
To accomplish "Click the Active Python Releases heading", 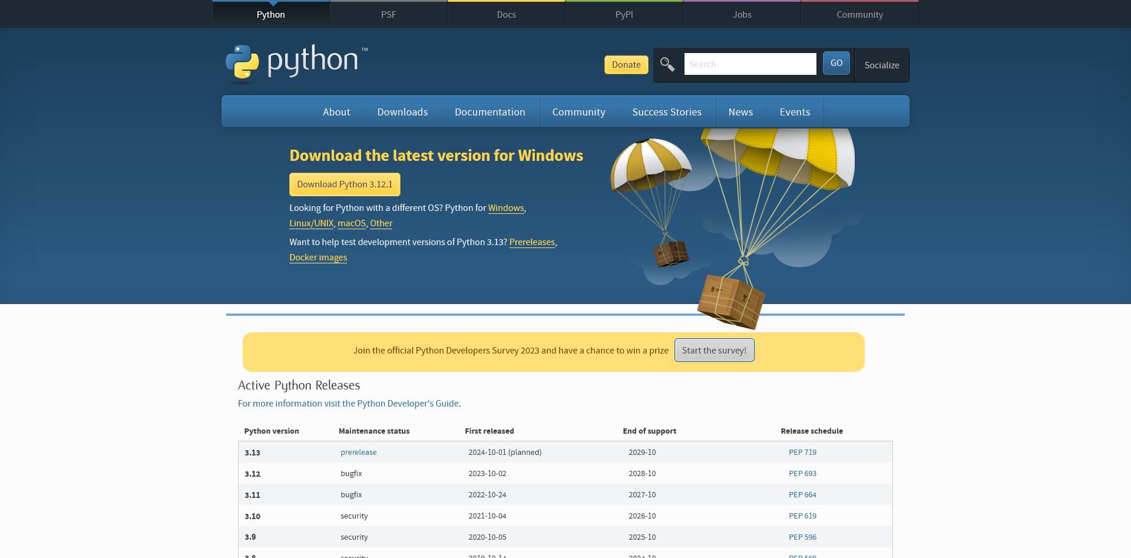I will [x=299, y=385].
